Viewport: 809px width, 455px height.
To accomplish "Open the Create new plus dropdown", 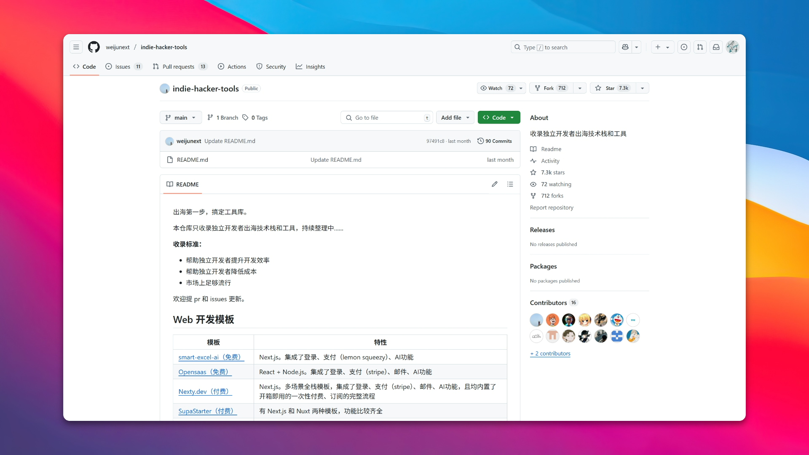I will [x=662, y=47].
